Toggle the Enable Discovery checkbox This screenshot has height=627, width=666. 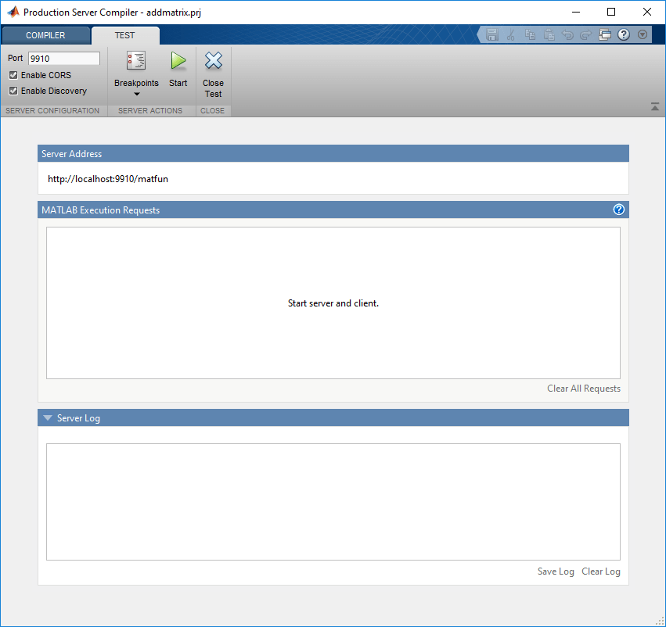coord(13,91)
